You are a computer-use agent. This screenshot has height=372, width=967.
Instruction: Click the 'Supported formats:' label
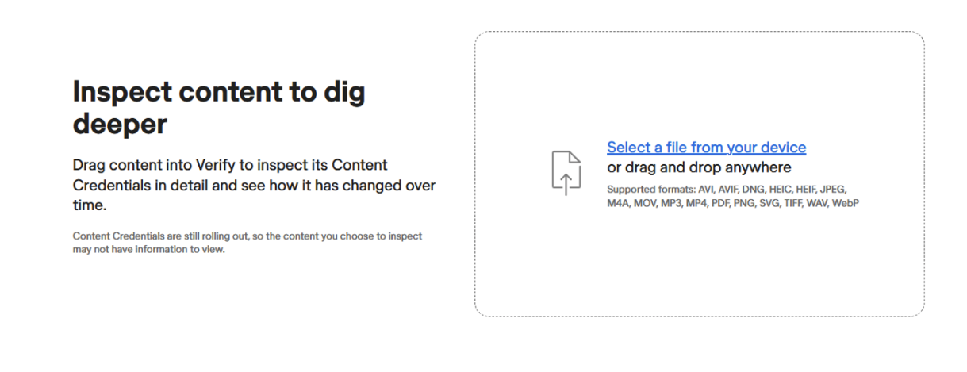650,190
